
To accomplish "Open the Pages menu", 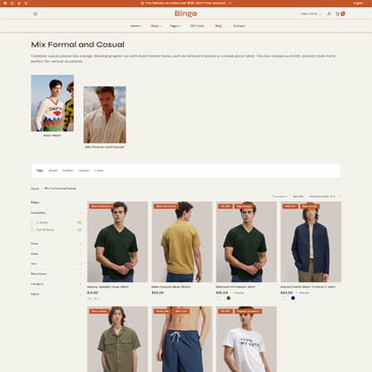I will pos(175,26).
